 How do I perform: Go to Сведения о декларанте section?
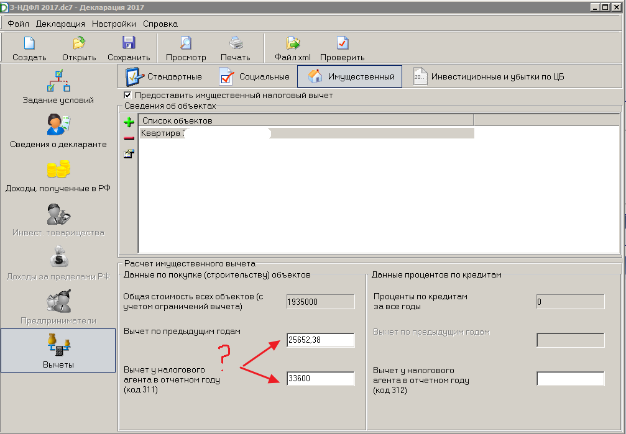pyautogui.click(x=58, y=131)
